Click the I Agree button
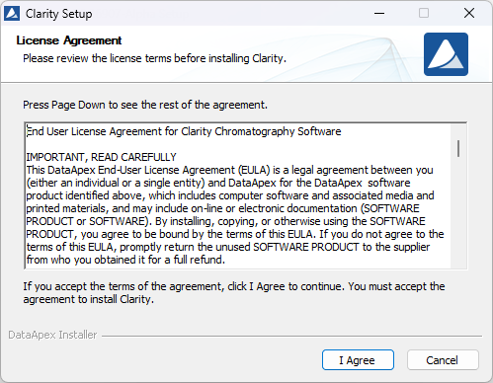The height and width of the screenshot is (383, 493). 358,360
